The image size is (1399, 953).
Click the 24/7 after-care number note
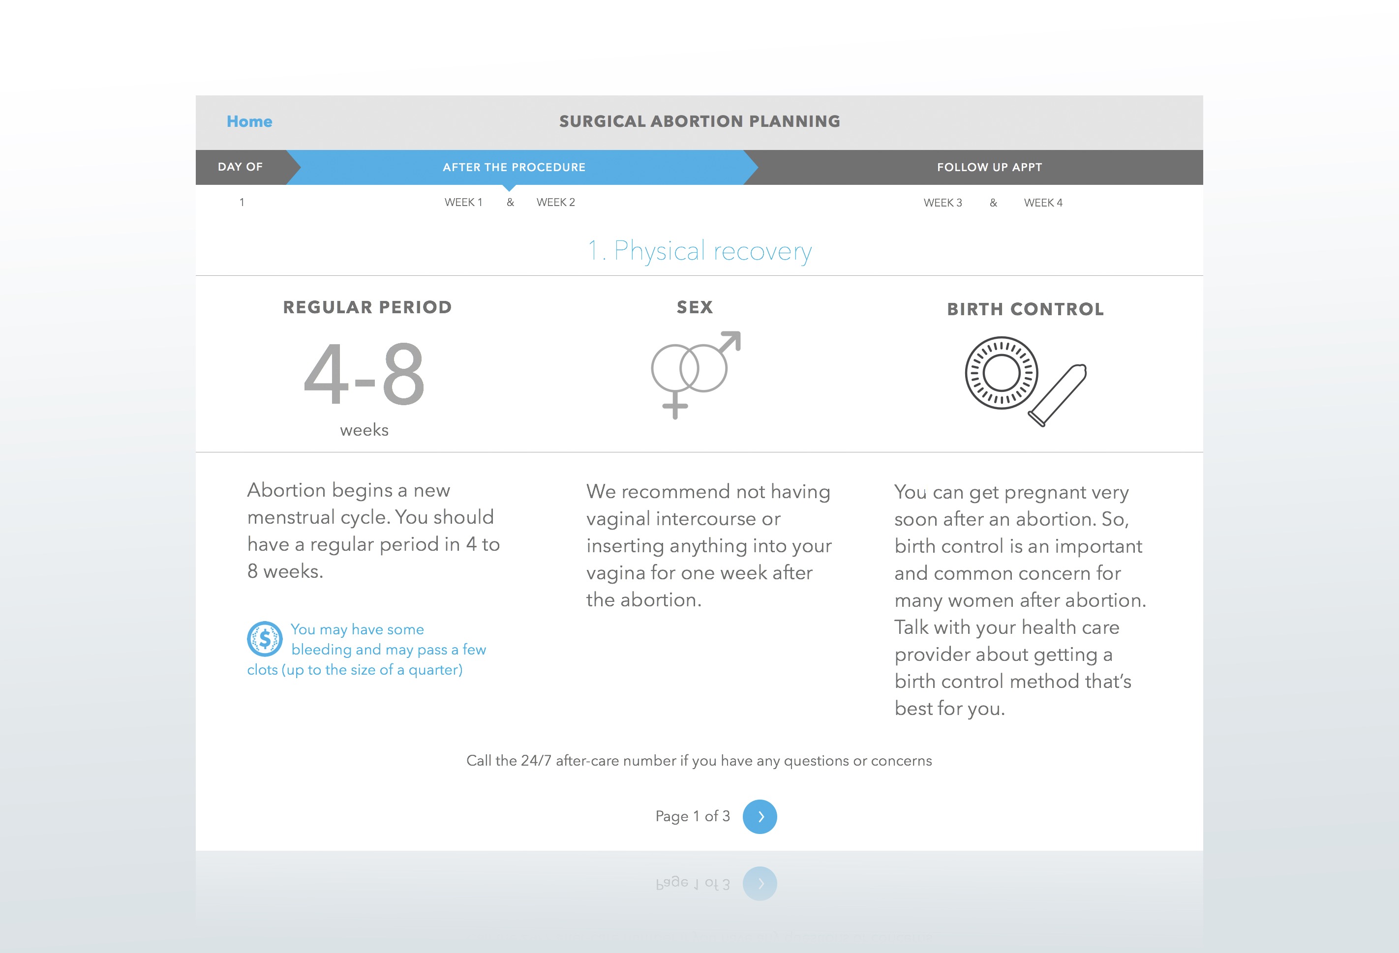(699, 761)
